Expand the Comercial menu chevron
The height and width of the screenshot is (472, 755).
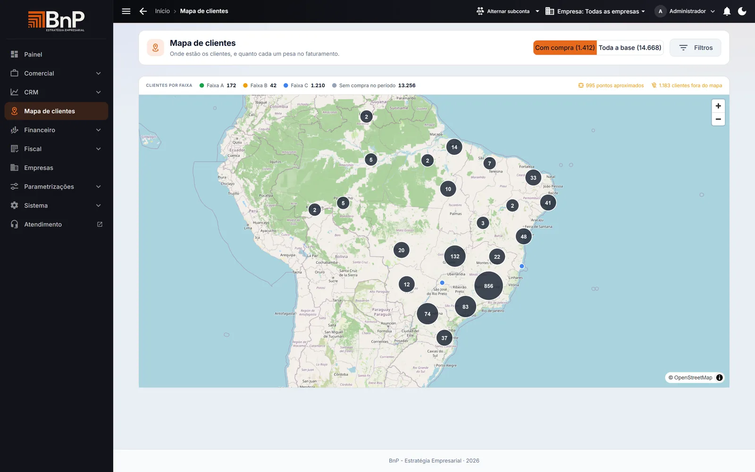(99, 73)
